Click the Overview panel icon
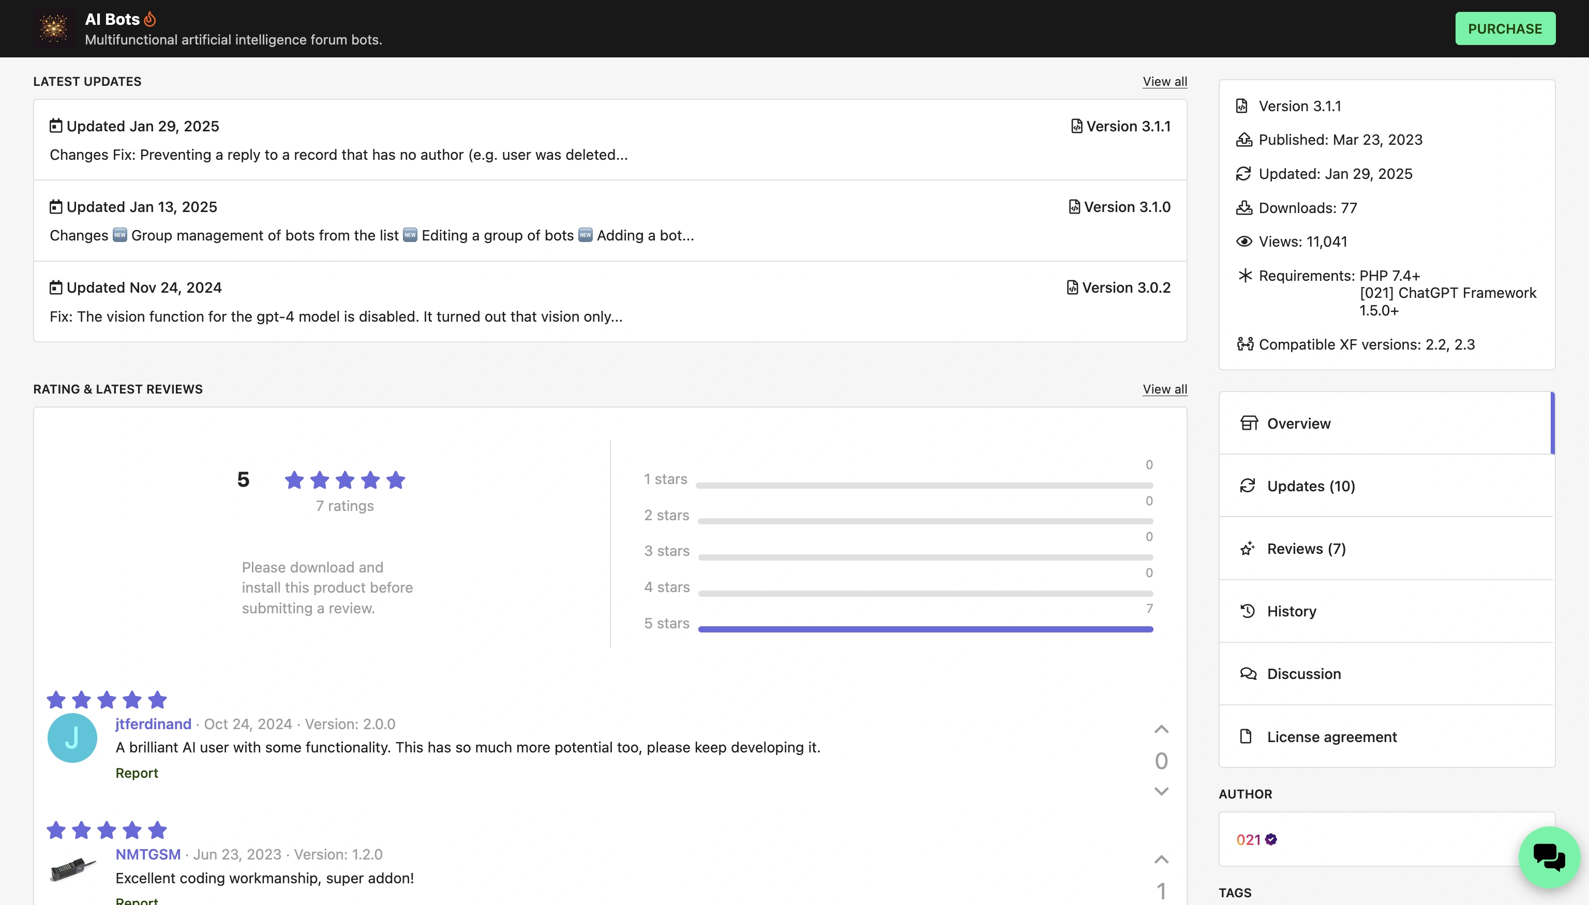This screenshot has width=1589, height=905. click(1249, 423)
